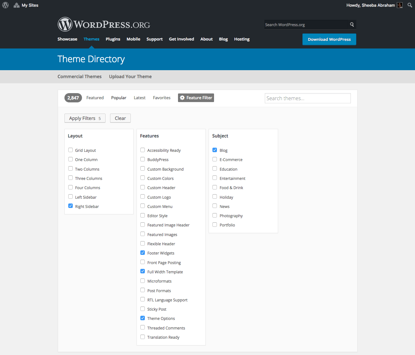The height and width of the screenshot is (355, 415).
Task: Enable the Grid Layout checkbox
Action: tap(70, 150)
